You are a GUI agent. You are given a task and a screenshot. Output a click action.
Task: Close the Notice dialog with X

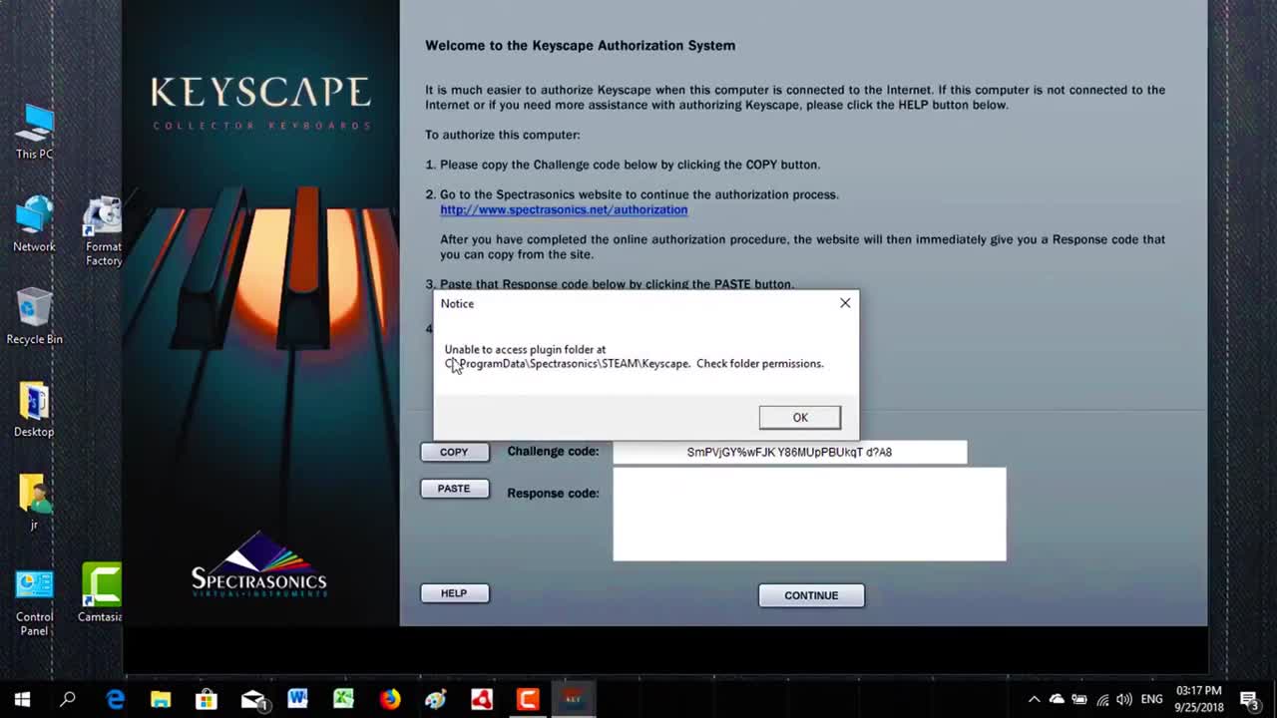[845, 303]
